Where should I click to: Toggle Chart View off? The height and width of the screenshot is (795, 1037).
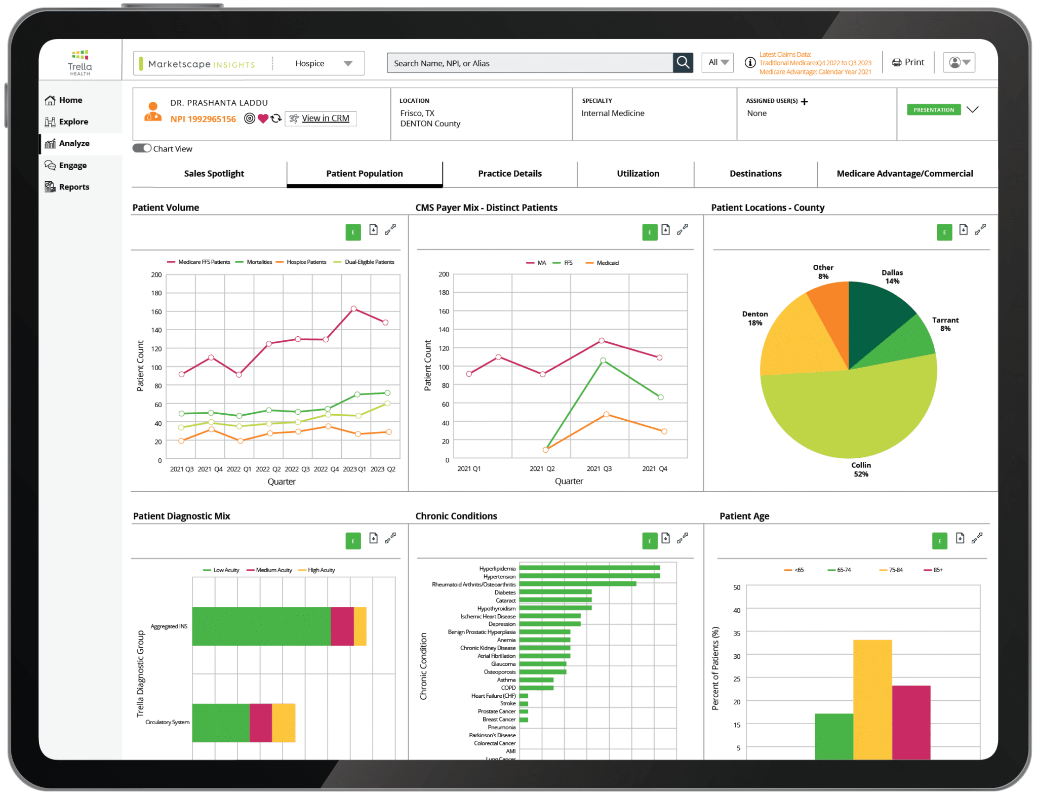click(142, 148)
